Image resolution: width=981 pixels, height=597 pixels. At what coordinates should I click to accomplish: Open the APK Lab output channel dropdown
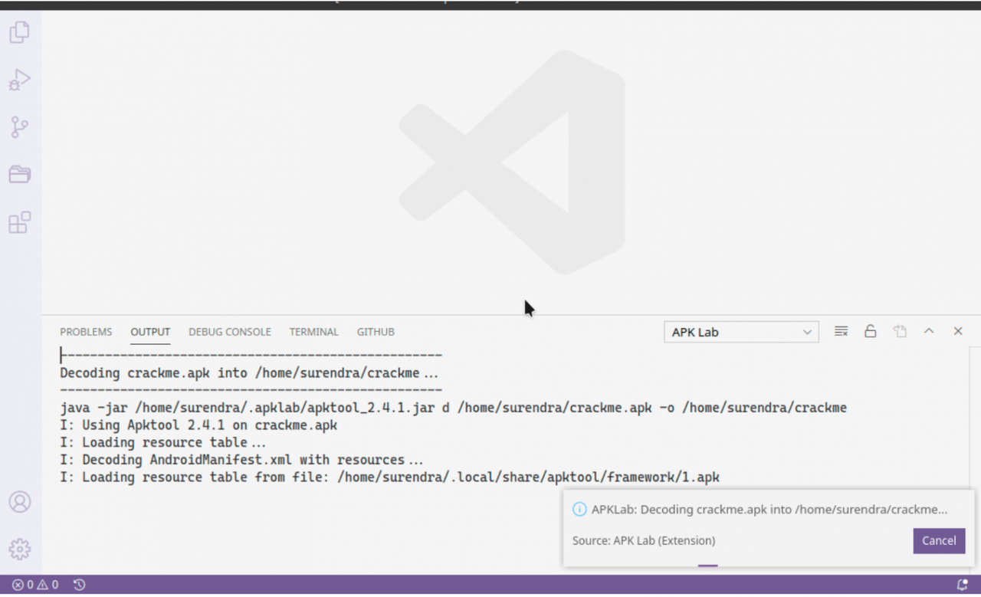(741, 332)
